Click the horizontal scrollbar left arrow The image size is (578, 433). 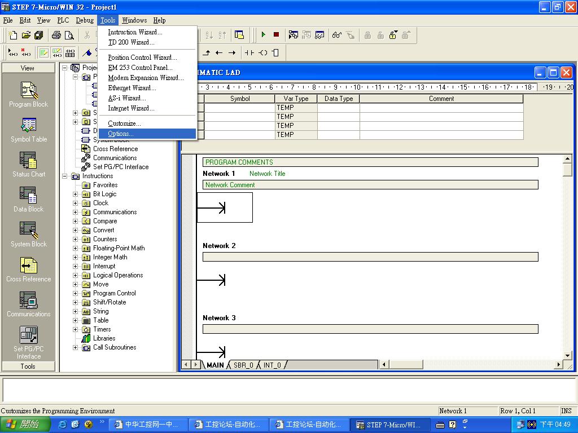(x=384, y=365)
